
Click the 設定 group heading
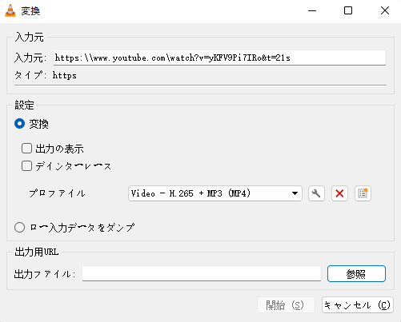tap(24, 105)
